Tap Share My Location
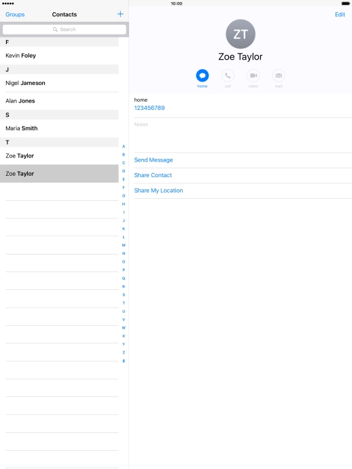 [x=158, y=191]
